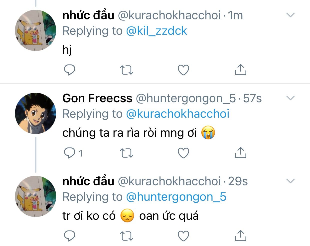Expand the options menu on Gon Freecss's tweet
Image resolution: width=310 pixels, height=246 pixels.
click(290, 98)
